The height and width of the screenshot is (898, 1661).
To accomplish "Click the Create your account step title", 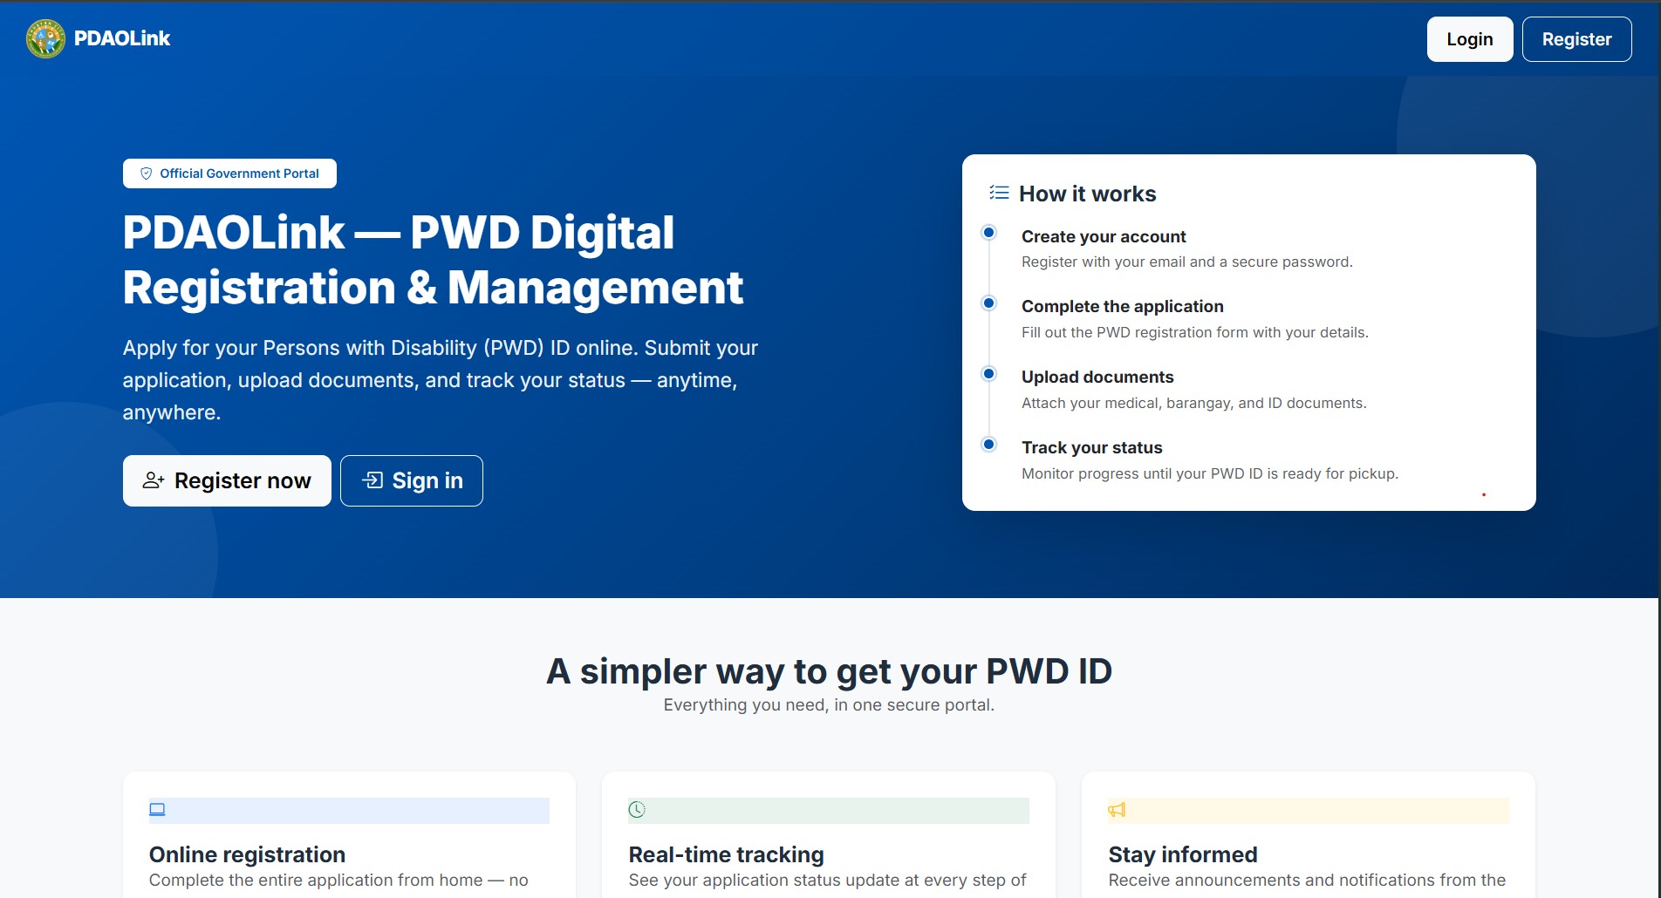I will click(x=1104, y=236).
